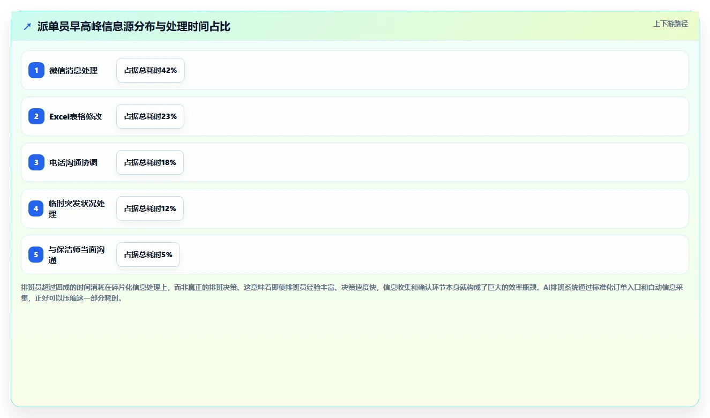Click the number 3 badge for 电话沟通协调

36,162
